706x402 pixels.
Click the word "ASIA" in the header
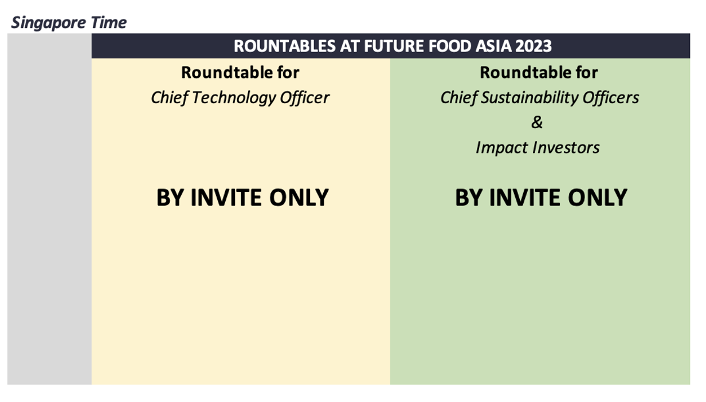pyautogui.click(x=493, y=46)
